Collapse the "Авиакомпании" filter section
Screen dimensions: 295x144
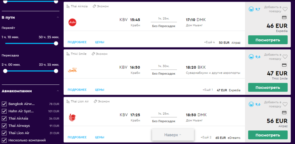(x=58, y=91)
